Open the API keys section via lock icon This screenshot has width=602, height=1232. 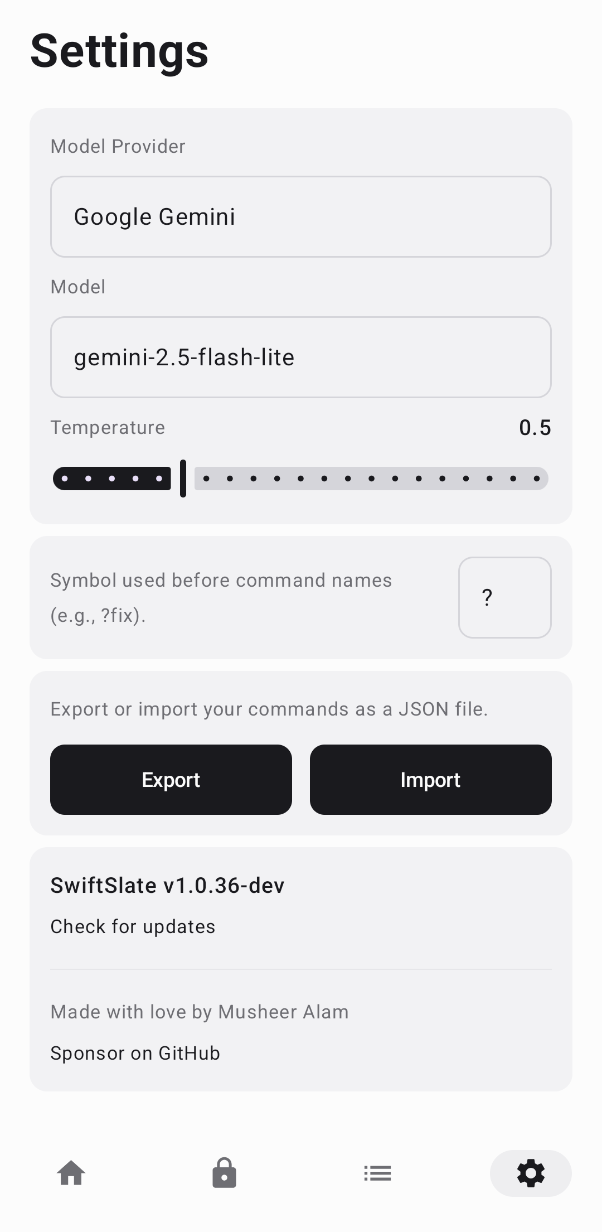coord(225,1173)
